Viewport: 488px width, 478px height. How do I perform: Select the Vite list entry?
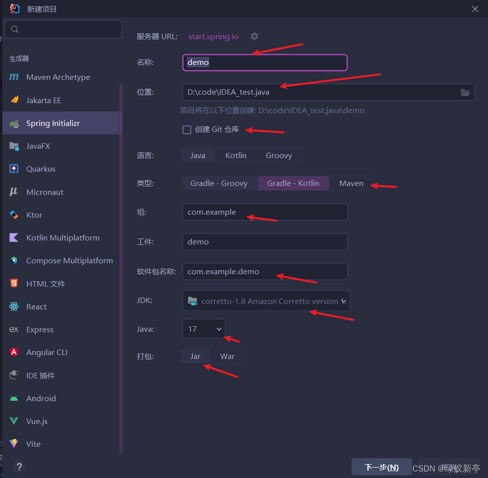(x=61, y=444)
